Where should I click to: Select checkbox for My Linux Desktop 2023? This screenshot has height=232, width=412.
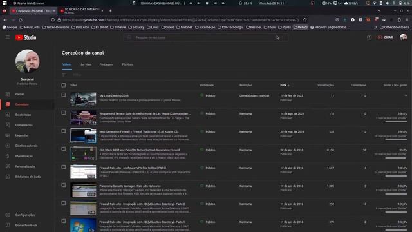click(x=64, y=95)
